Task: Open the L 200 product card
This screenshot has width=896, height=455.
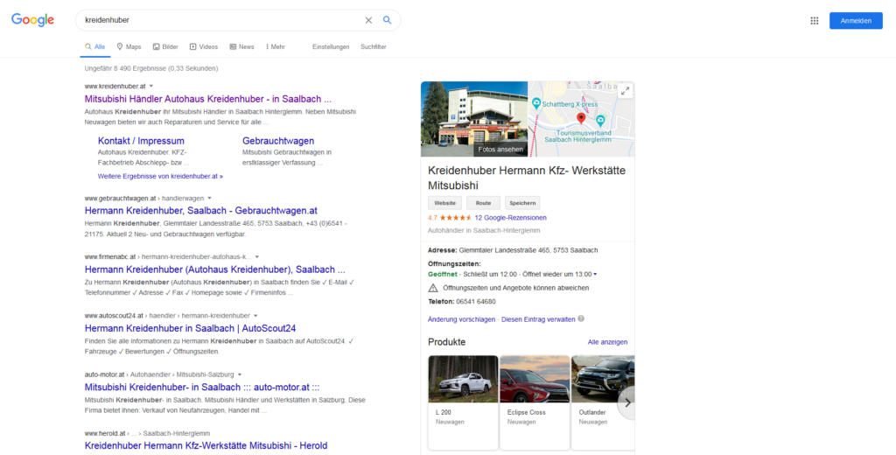Action: 463,402
